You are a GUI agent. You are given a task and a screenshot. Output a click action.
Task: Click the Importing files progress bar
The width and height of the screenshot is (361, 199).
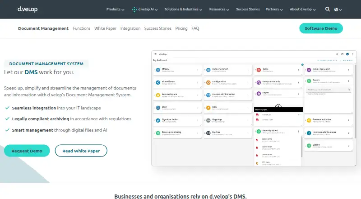coord(278,109)
